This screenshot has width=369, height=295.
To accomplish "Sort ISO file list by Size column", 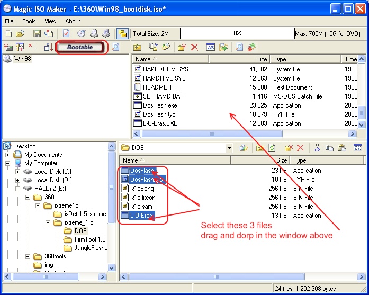I will tap(239, 59).
